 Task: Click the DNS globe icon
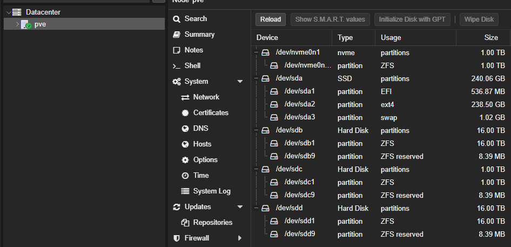tap(185, 129)
